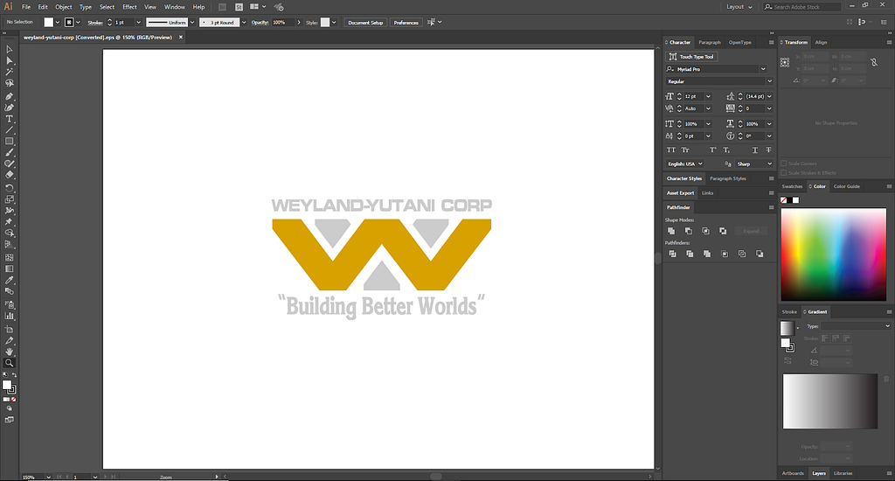
Task: Select the Pen tool
Action: [x=9, y=96]
